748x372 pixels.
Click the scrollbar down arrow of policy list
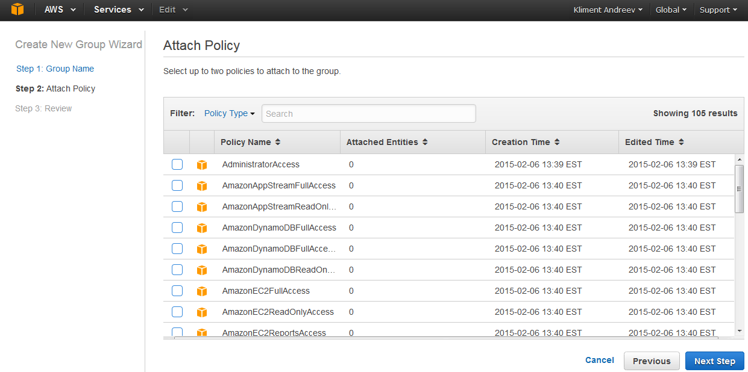pos(740,330)
